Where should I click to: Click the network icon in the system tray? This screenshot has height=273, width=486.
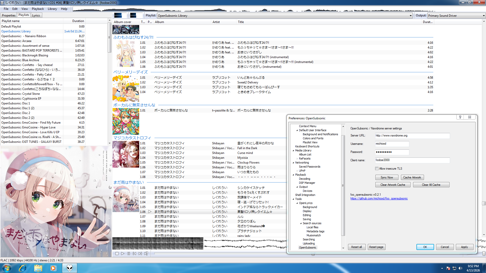454,268
